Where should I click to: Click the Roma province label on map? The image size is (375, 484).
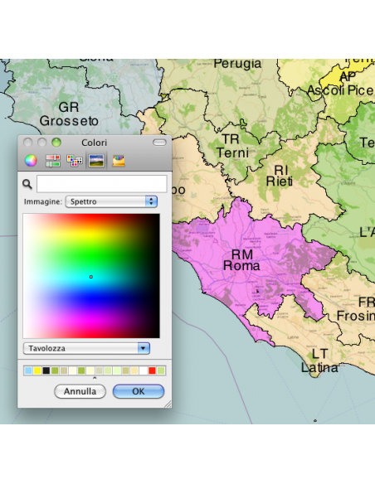coord(242,260)
